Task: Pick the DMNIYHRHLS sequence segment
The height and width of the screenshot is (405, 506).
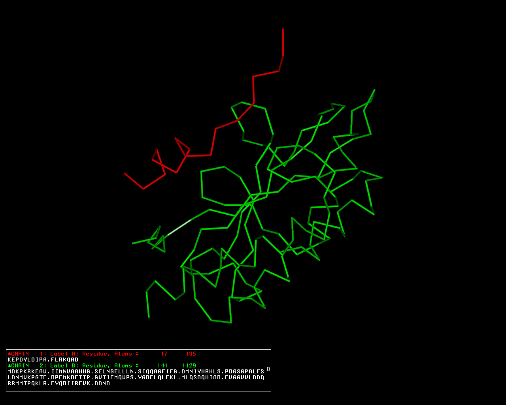Action: 201,371
